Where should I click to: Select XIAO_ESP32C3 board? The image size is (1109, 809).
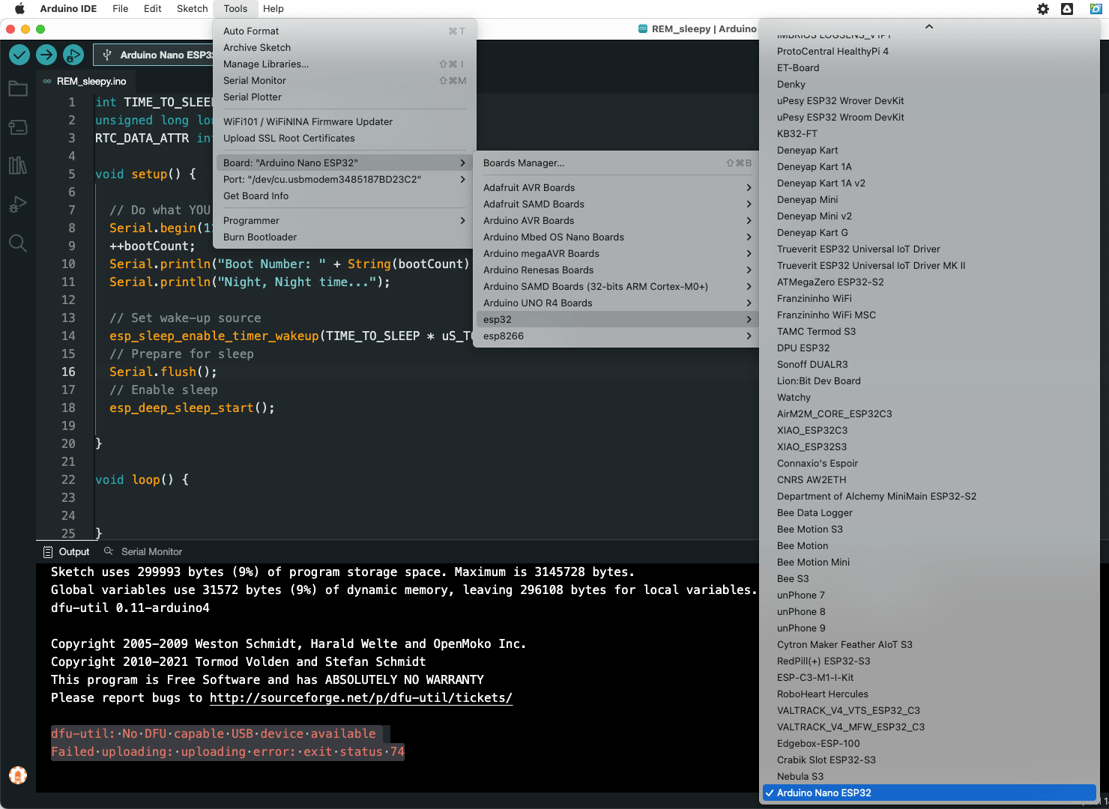coord(929,430)
